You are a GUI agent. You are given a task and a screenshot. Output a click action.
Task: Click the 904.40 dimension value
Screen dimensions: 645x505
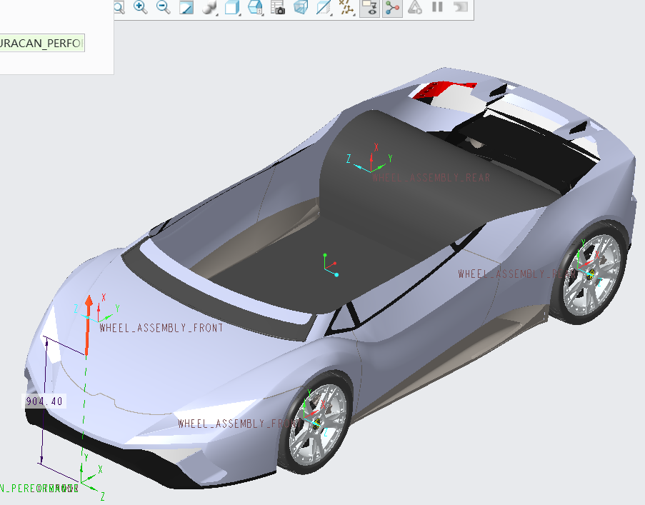pos(44,401)
